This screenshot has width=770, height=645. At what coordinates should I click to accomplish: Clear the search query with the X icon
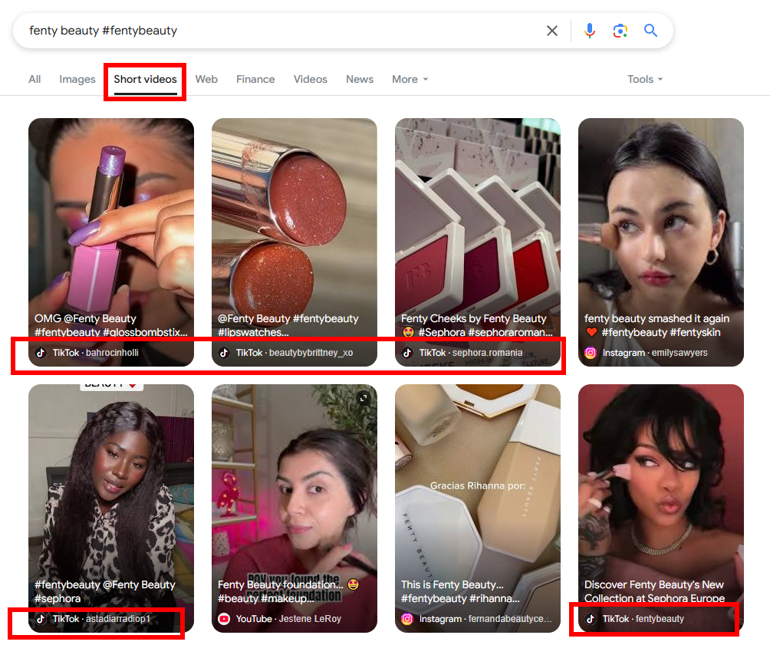point(552,31)
